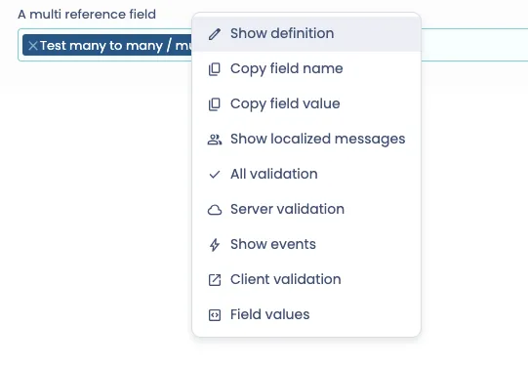Open Show events menu item
Viewport: 528px width, 366px height.
coord(306,244)
